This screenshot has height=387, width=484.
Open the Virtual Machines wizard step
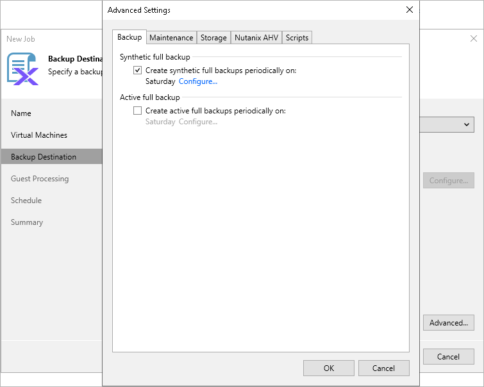tap(39, 135)
